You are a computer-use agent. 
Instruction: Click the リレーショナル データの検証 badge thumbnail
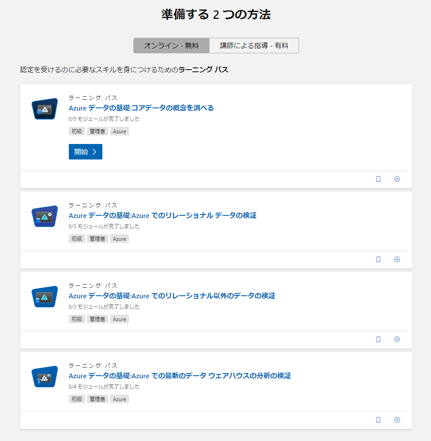[45, 216]
